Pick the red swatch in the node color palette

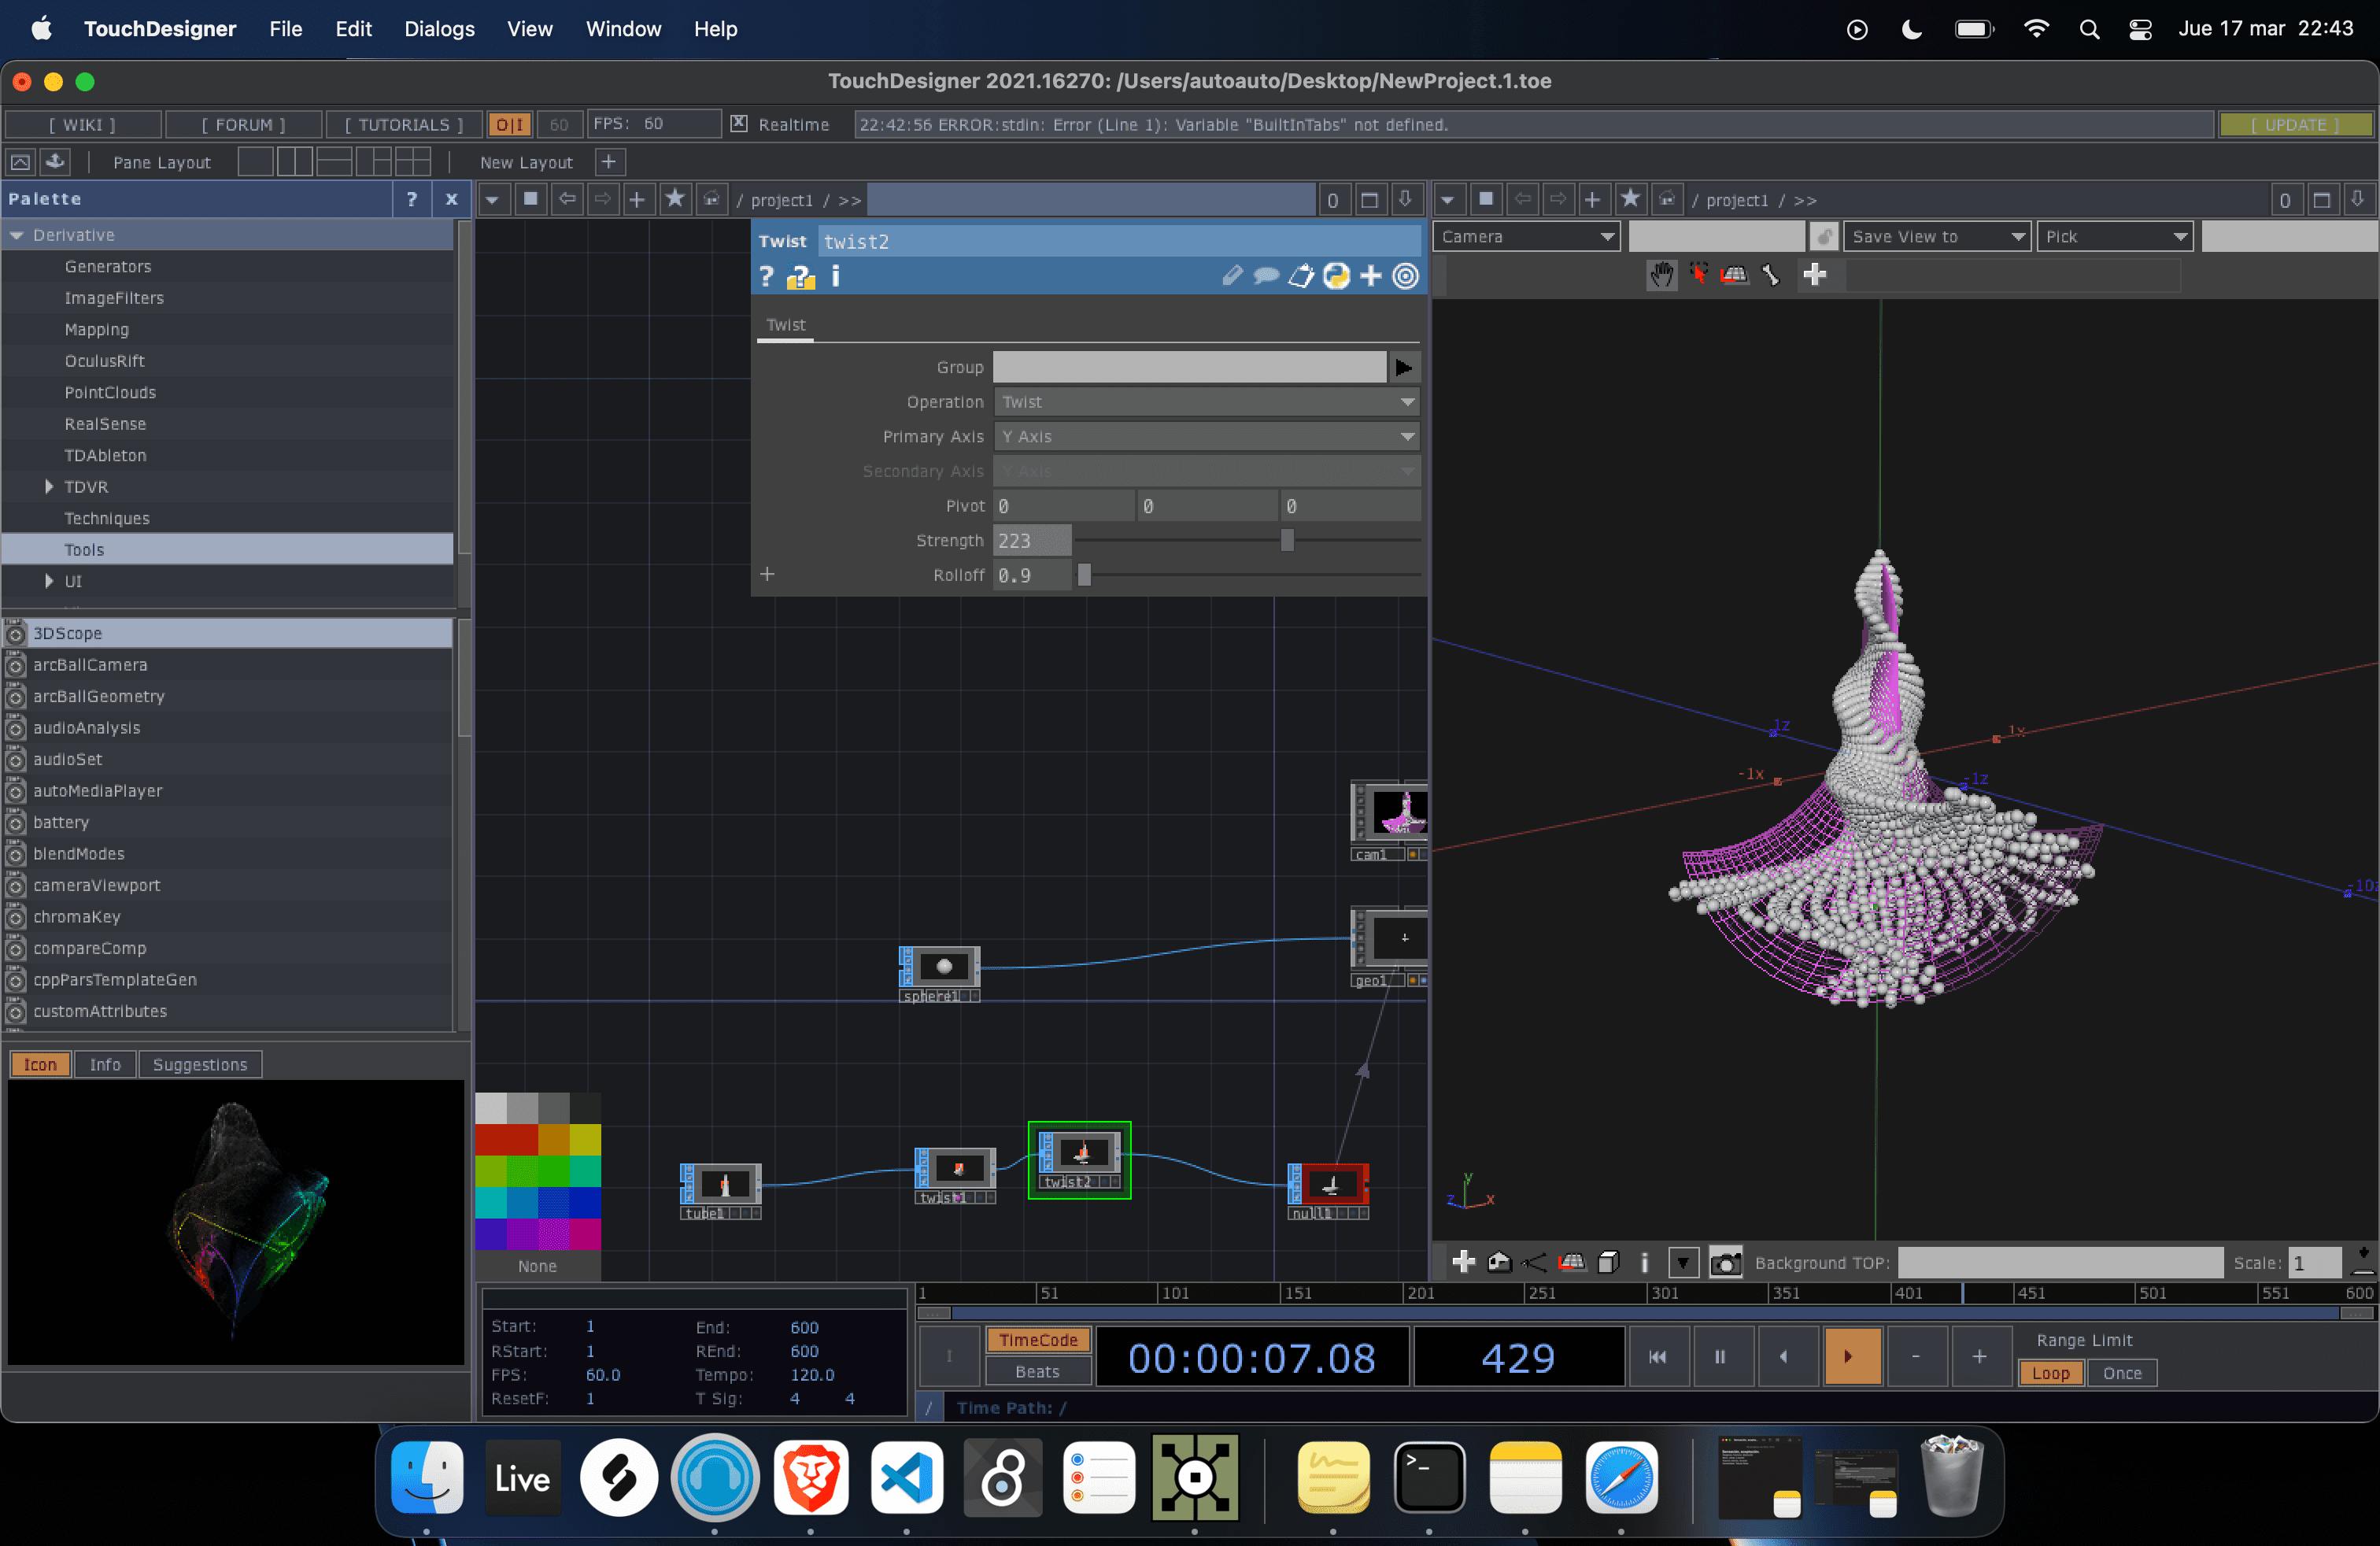click(x=506, y=1139)
